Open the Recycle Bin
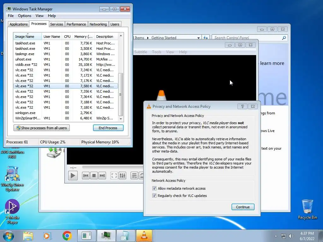The height and width of the screenshot is (242, 323). pyautogui.click(x=307, y=209)
